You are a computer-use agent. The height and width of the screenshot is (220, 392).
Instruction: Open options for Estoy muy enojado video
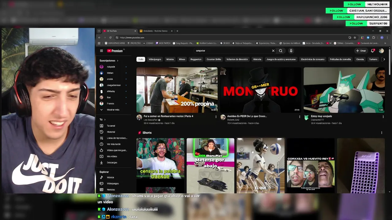click(x=383, y=117)
